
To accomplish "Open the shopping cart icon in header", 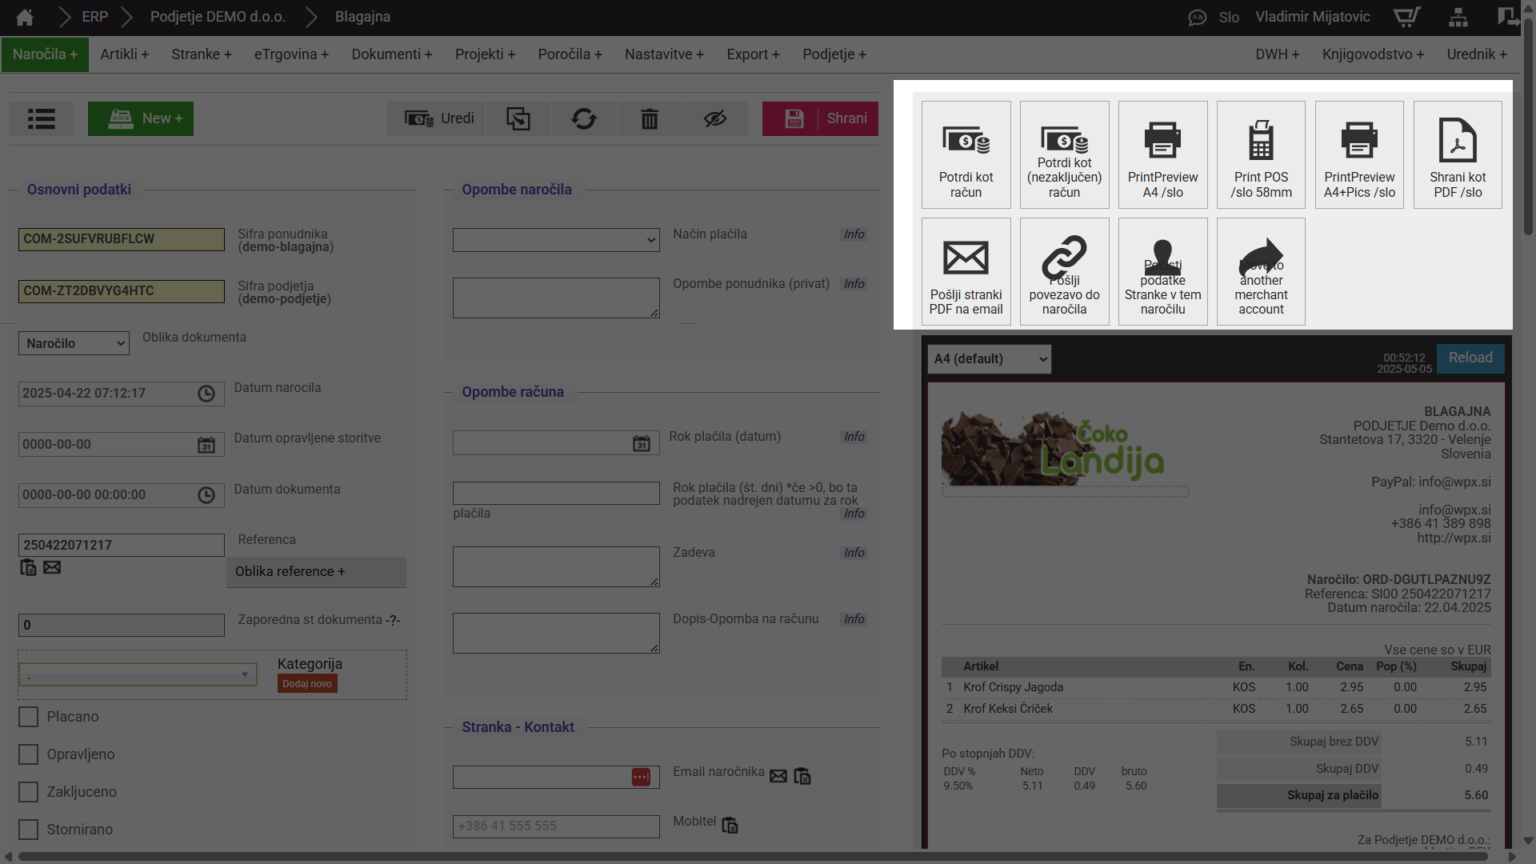I will (x=1406, y=17).
